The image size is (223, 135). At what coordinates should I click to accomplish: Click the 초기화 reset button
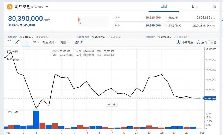pyautogui.click(x=79, y=42)
